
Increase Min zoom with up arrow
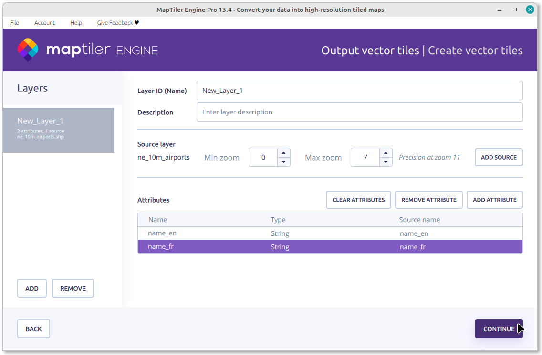283,152
